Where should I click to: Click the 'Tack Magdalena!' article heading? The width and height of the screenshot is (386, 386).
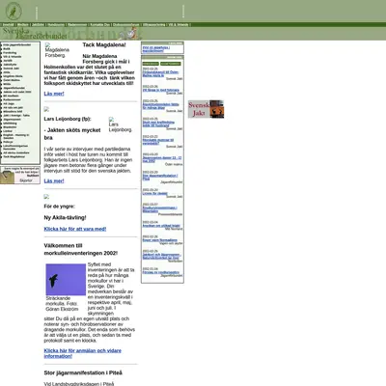point(104,45)
